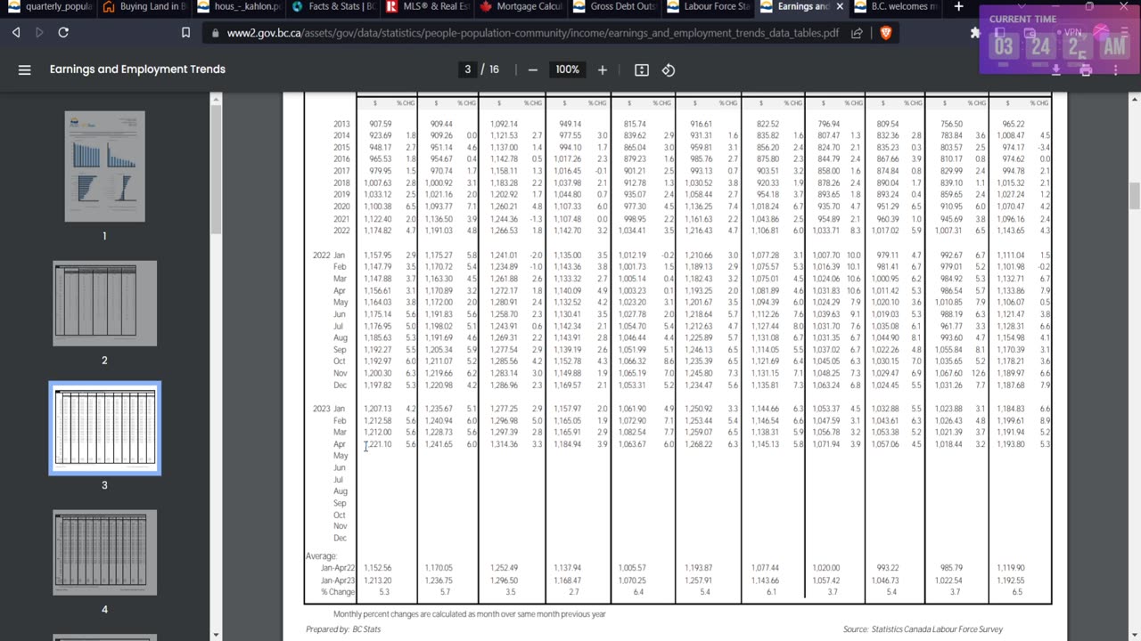
Task: Click the Jan-Apr23 average 1,213.20
Action: 377,580
